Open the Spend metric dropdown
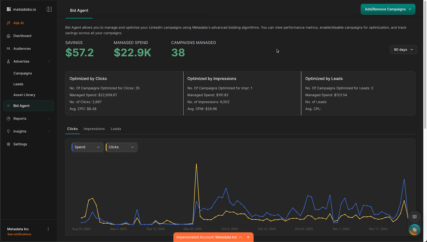The image size is (427, 242). [x=87, y=147]
